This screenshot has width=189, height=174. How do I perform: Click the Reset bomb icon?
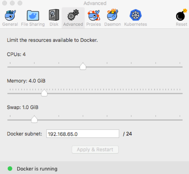[181, 15]
